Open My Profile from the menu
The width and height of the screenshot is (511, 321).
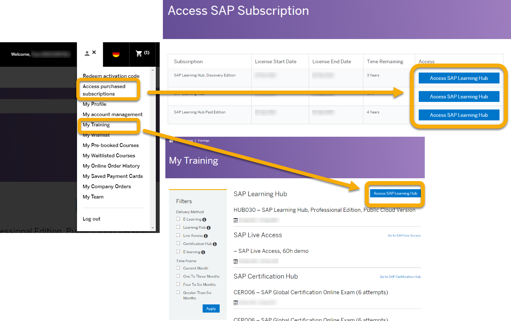94,104
